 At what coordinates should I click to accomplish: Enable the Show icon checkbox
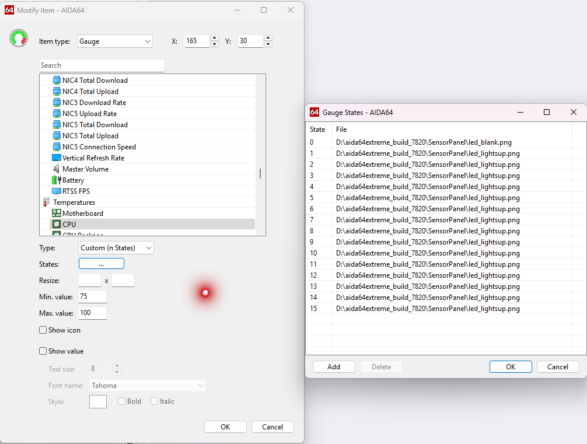point(43,330)
